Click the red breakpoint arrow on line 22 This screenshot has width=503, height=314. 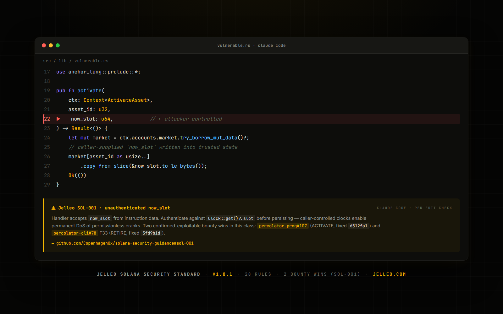(58, 119)
